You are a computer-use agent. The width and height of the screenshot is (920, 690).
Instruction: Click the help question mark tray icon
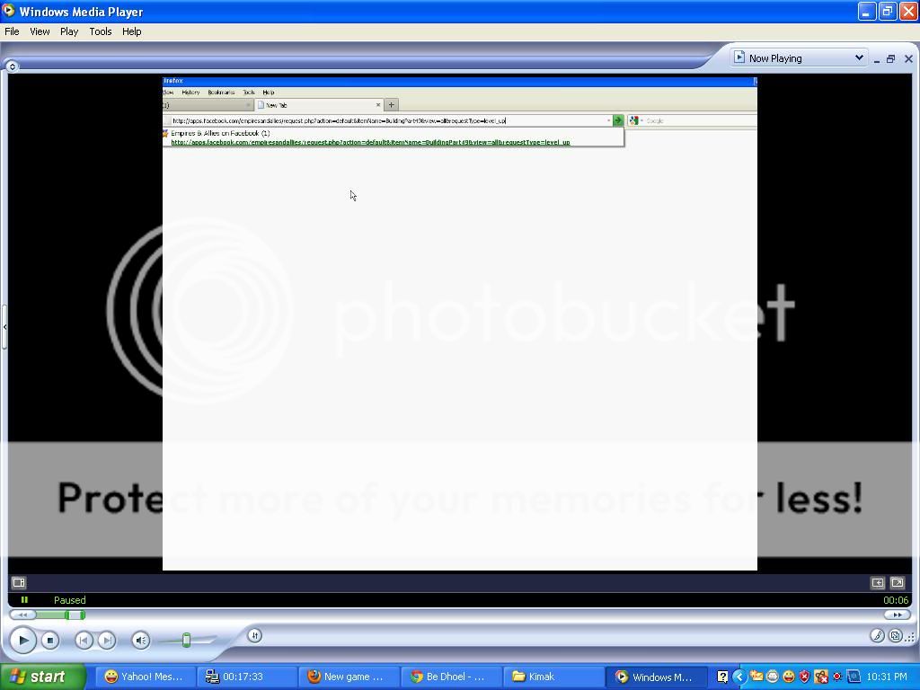click(722, 677)
